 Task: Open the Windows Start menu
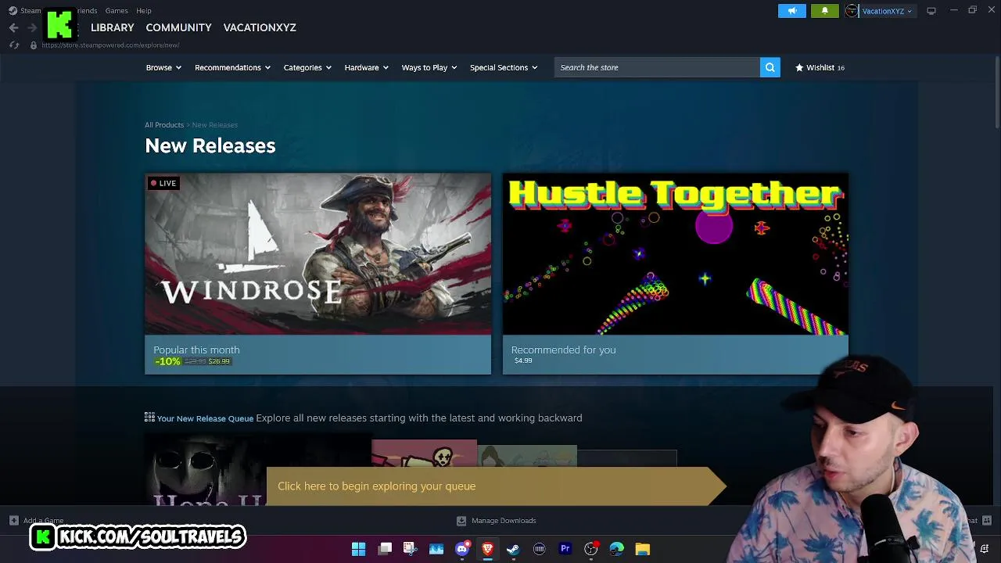358,549
